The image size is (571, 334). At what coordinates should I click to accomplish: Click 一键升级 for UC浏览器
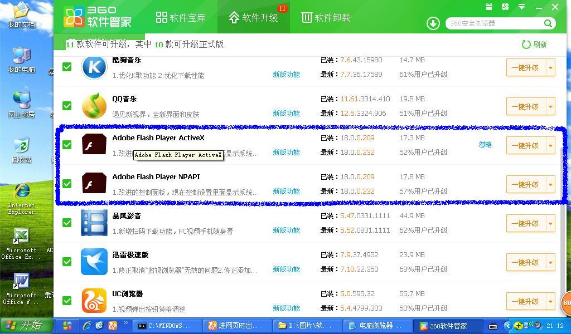pyautogui.click(x=526, y=301)
